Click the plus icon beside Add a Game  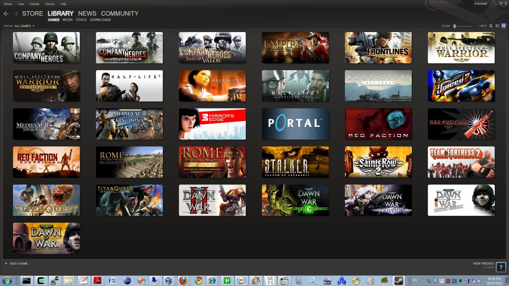click(x=6, y=263)
